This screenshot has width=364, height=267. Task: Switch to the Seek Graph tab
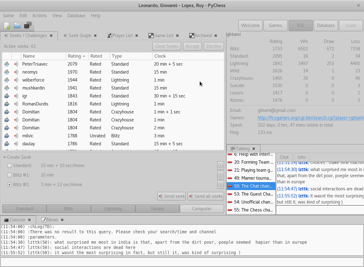pos(80,35)
